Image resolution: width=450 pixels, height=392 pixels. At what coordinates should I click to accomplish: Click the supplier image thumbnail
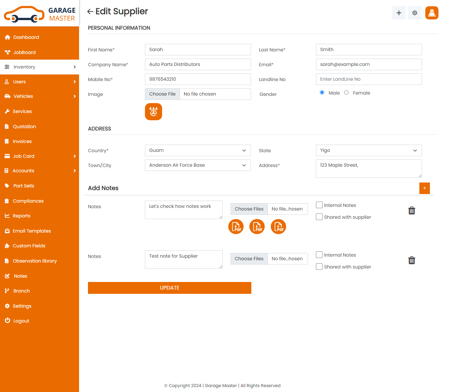pyautogui.click(x=154, y=112)
